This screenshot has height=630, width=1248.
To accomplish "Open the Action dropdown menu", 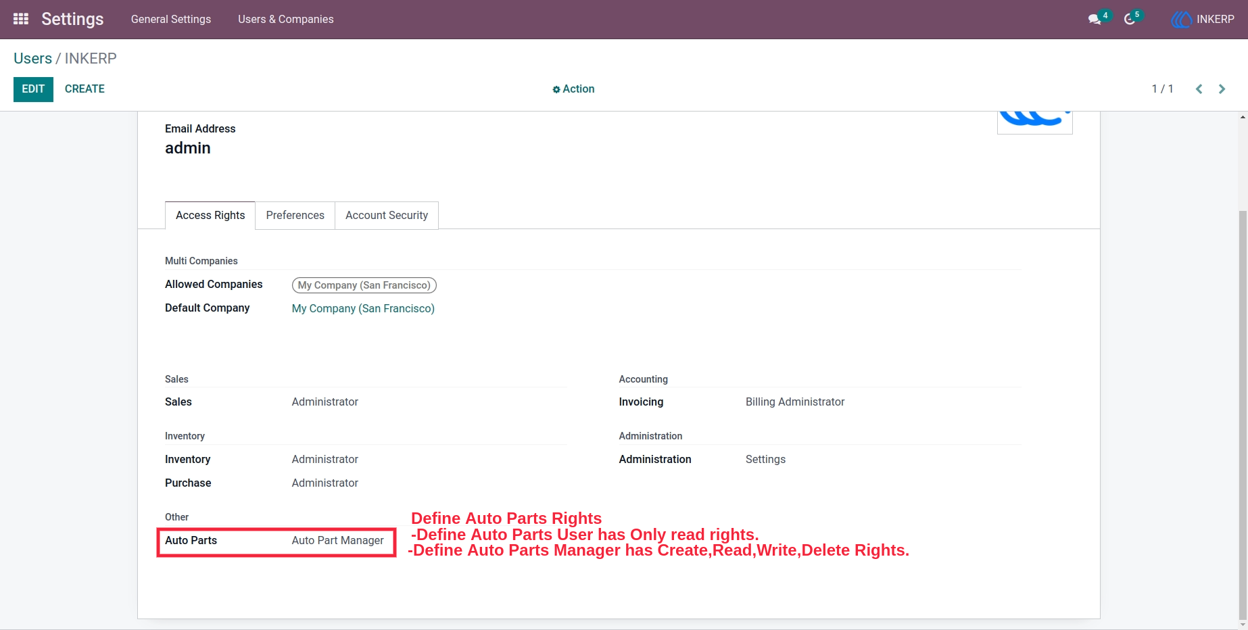I will pos(573,89).
